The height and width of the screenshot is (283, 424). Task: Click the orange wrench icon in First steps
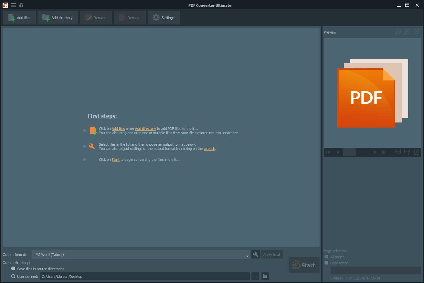point(92,146)
